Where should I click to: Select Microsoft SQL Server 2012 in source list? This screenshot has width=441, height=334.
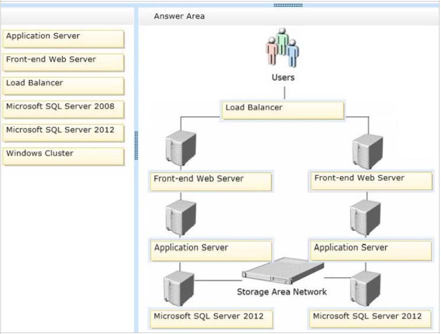[x=64, y=133]
